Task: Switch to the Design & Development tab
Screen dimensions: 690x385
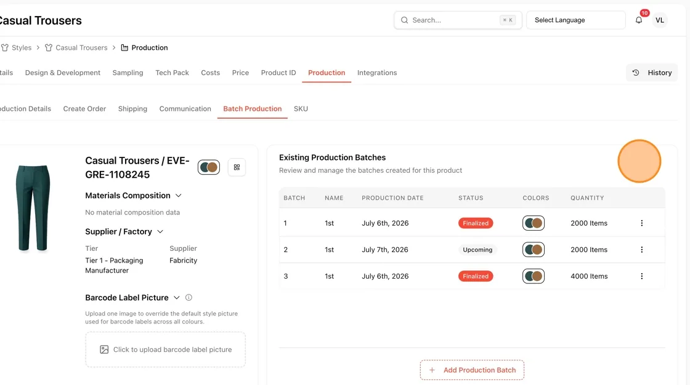Action: click(x=62, y=73)
